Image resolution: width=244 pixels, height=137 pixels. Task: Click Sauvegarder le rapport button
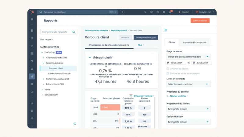point(146,37)
